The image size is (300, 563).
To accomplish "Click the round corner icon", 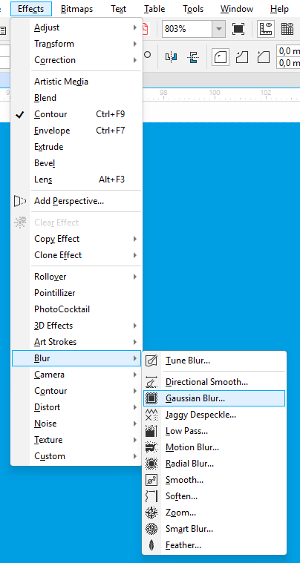I will (221, 56).
